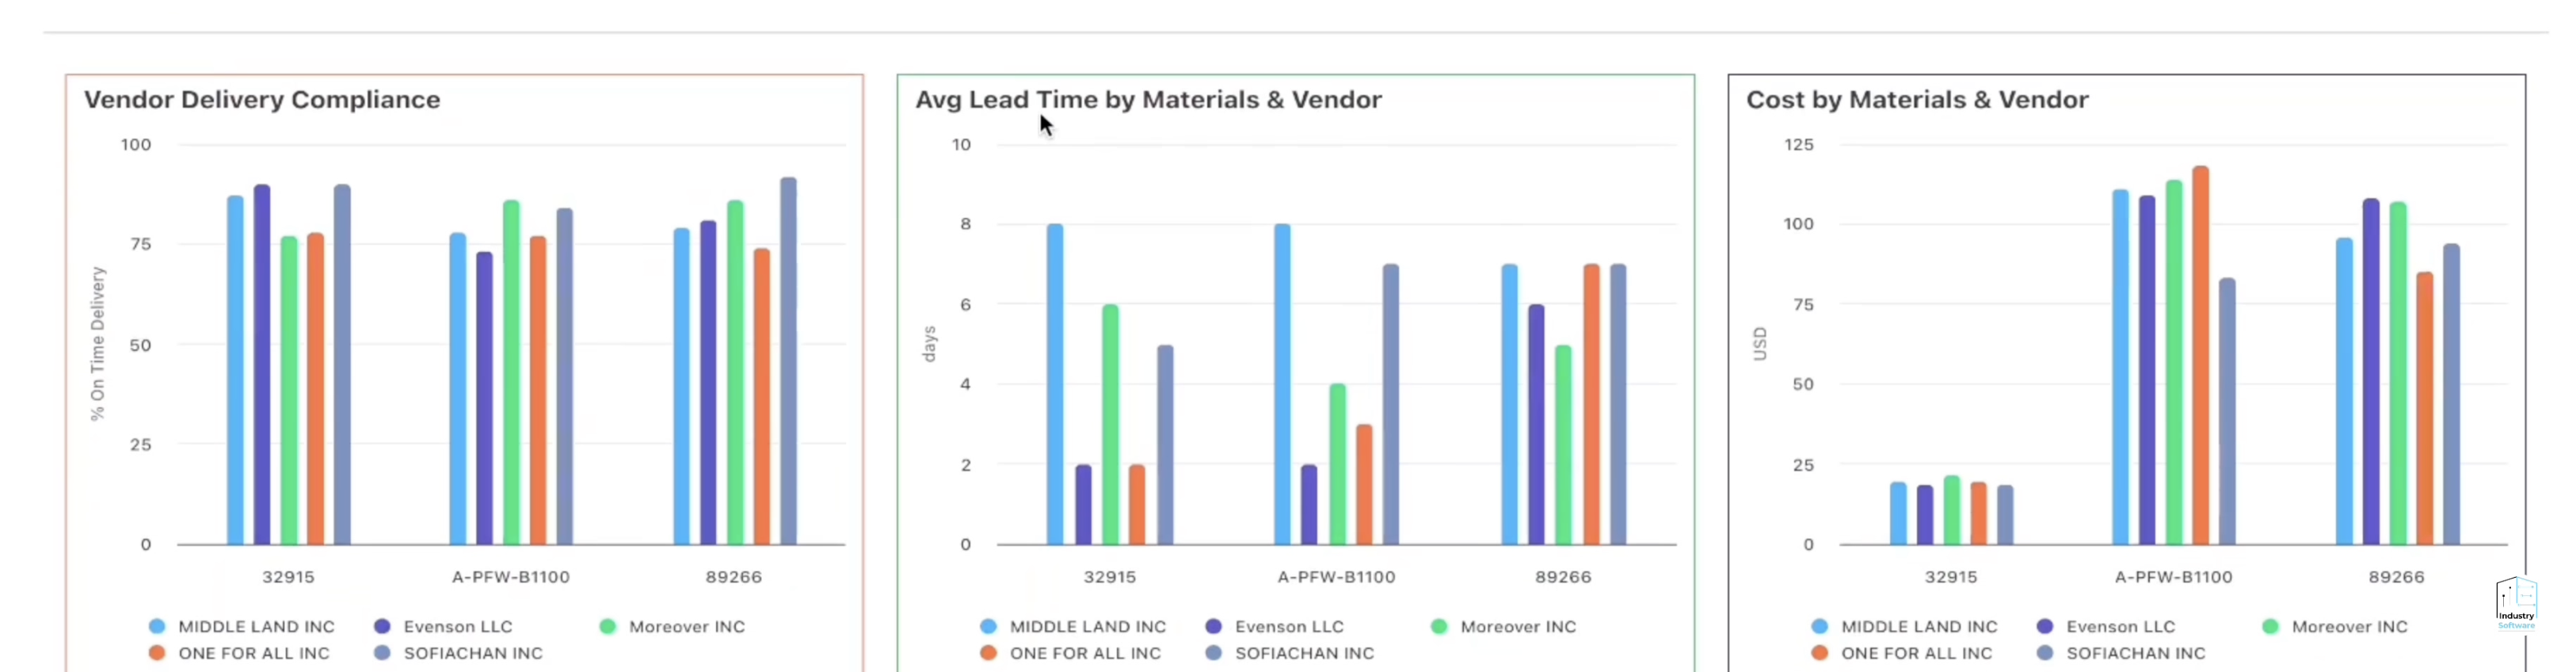Click the 89266 axis label in Avg Lead Time chart
The width and height of the screenshot is (2576, 672).
point(1562,577)
